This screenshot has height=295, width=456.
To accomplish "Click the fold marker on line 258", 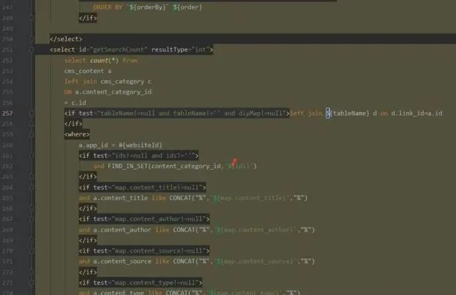I will [32, 124].
